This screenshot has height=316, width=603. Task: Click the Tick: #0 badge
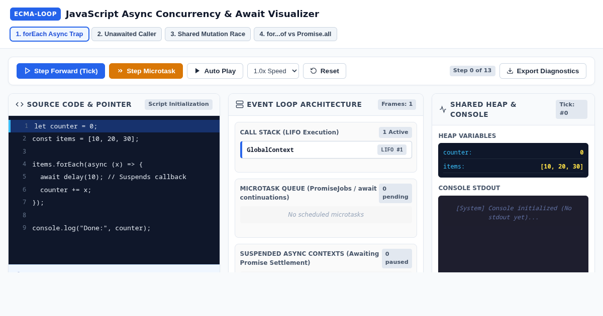pyautogui.click(x=571, y=109)
